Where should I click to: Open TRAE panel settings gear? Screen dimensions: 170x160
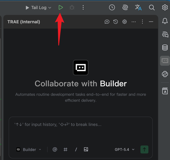tap(125, 22)
